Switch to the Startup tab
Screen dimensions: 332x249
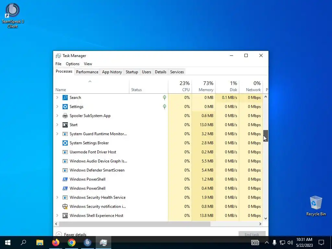pos(132,72)
